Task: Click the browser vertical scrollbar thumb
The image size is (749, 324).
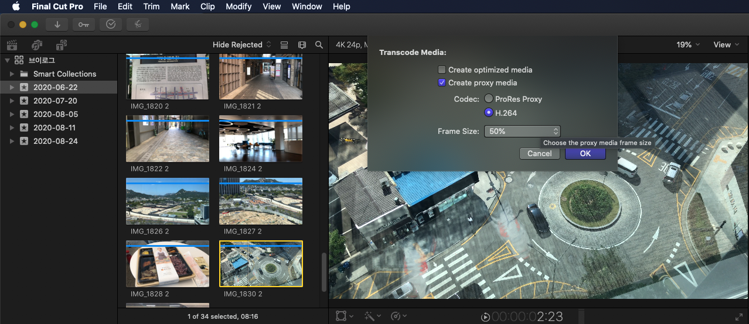Action: pyautogui.click(x=324, y=271)
